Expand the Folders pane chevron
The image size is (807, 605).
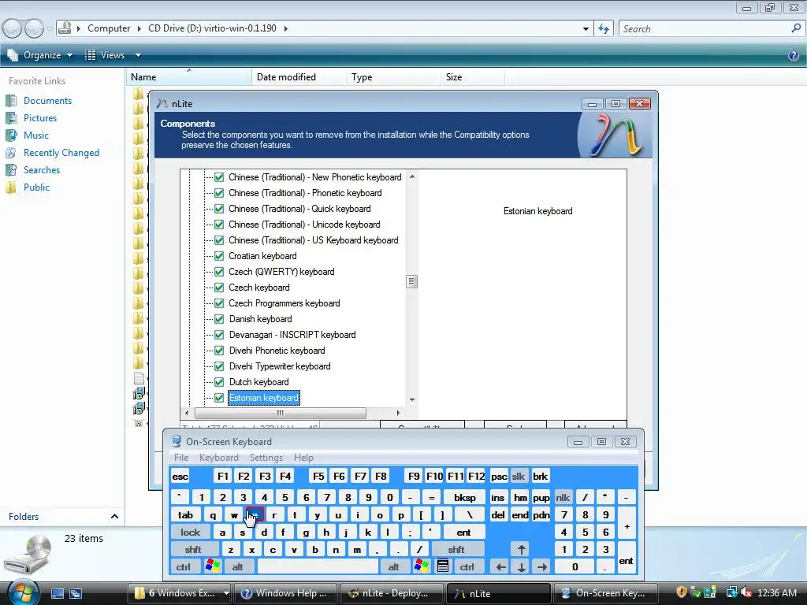115,516
